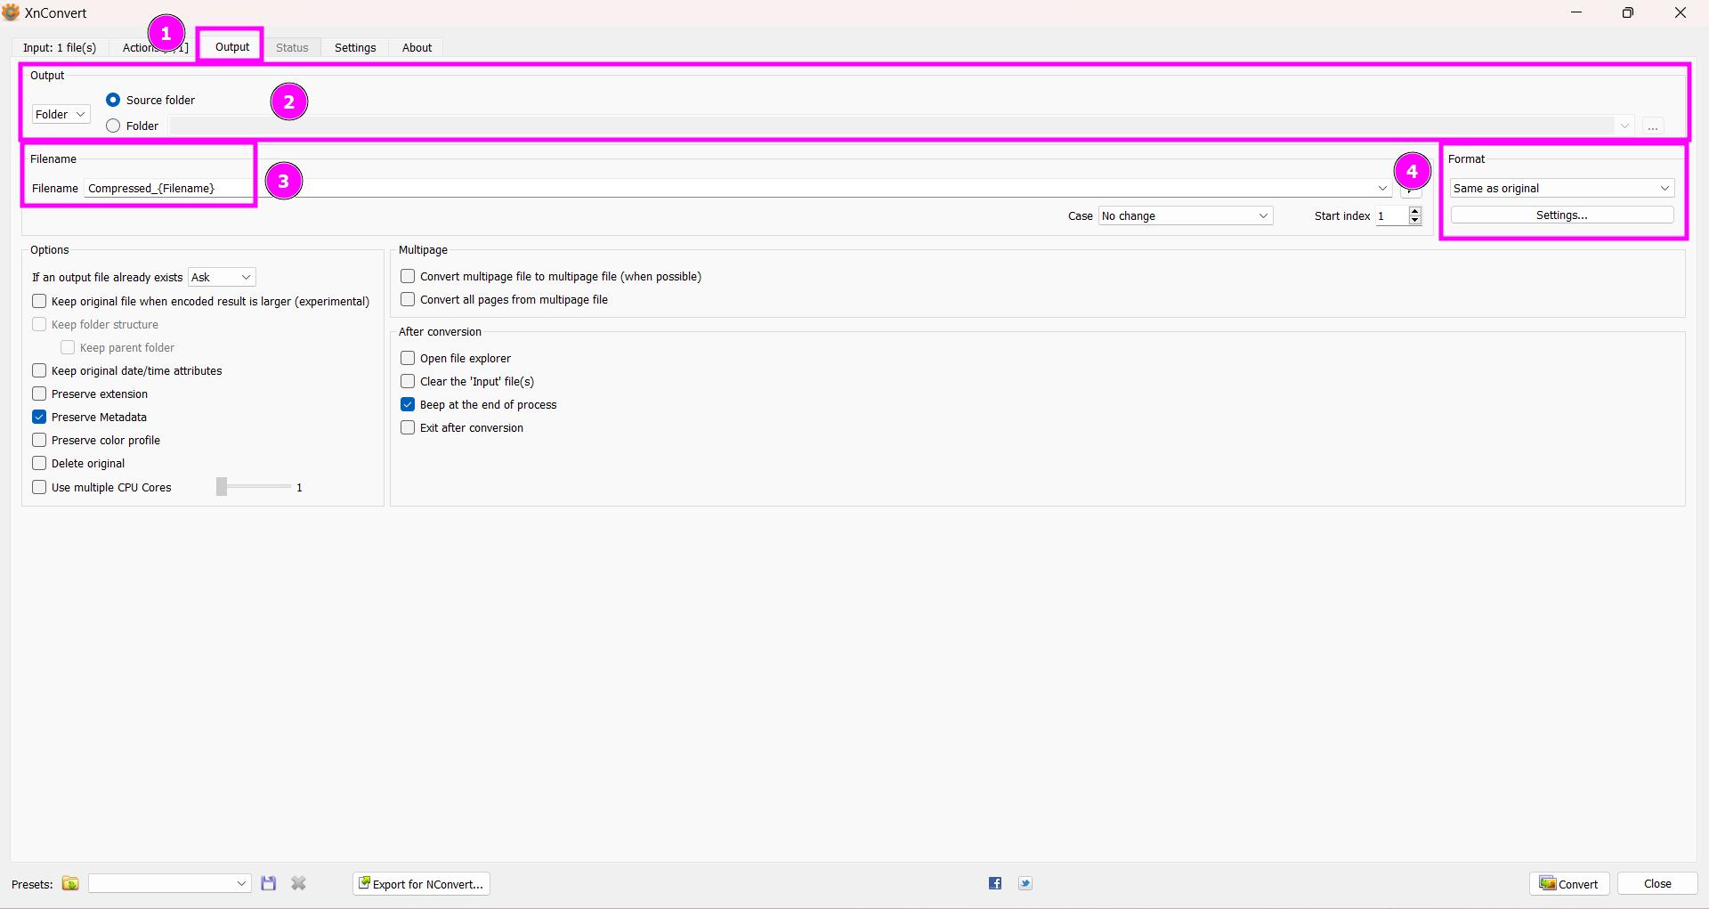Click the Format Settings... button

1562,215
